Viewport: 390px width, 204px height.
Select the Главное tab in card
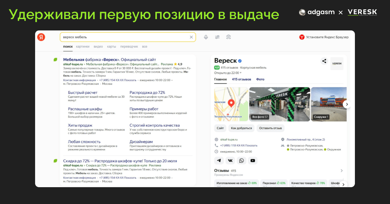coord(221,79)
